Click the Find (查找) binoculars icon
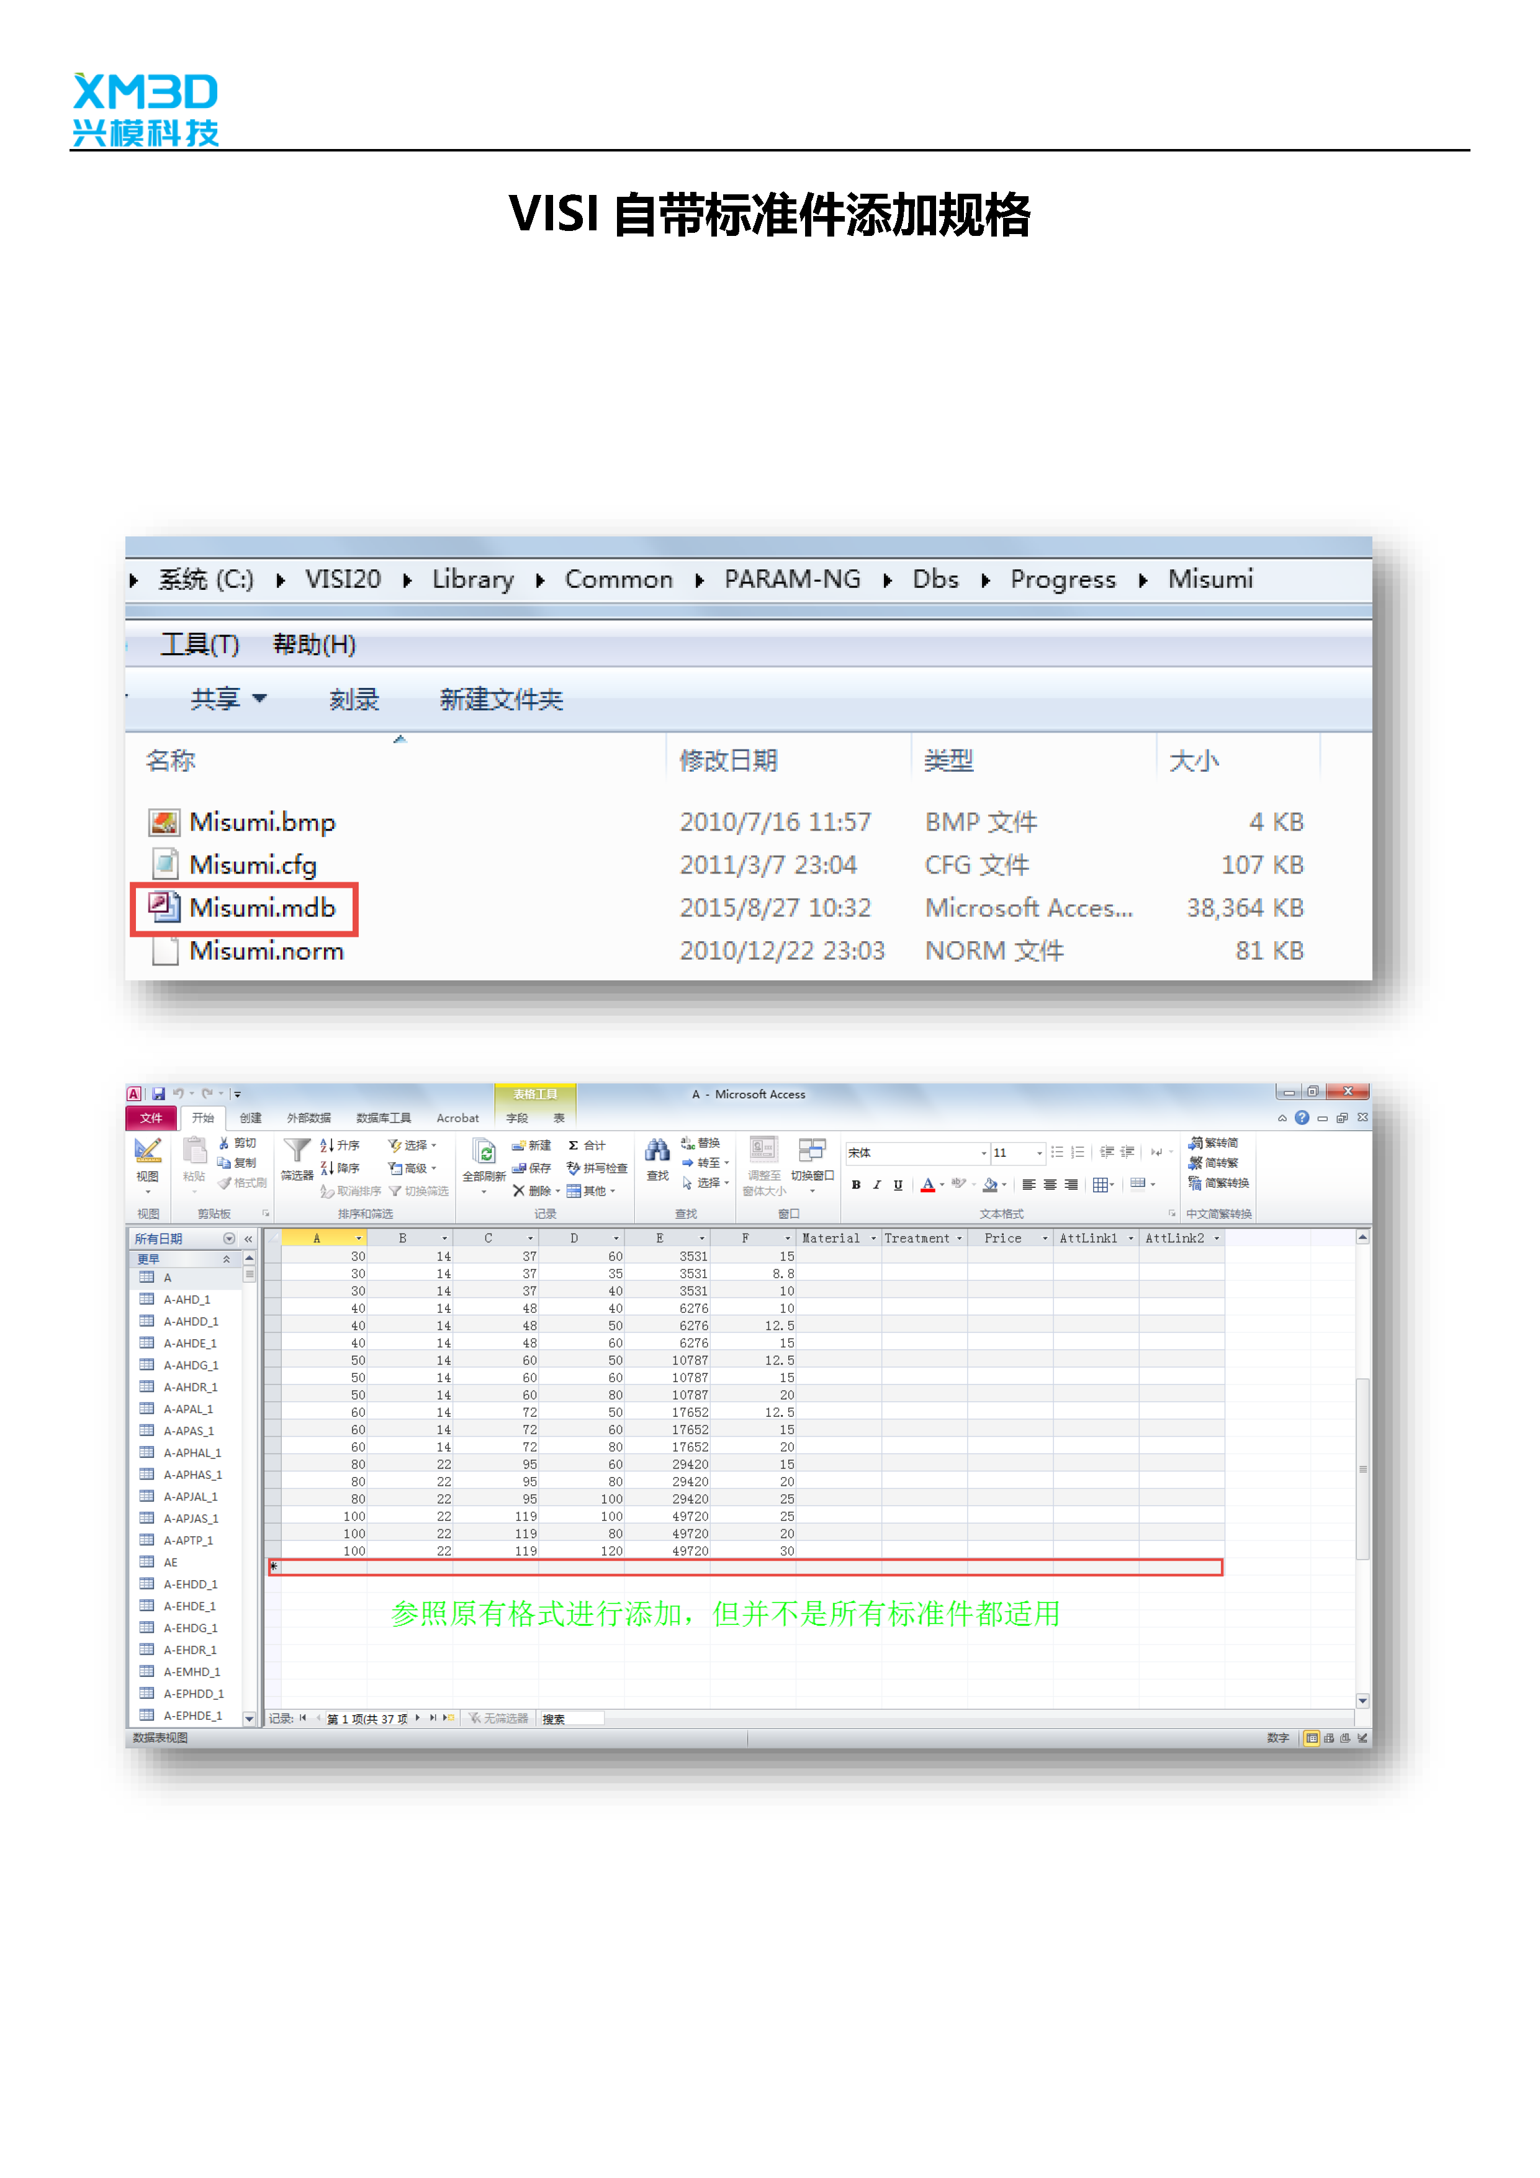This screenshot has width=1540, height=2178. click(657, 1150)
